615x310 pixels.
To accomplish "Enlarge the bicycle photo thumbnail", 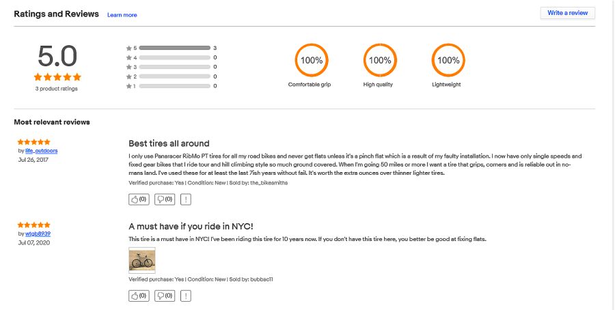I will click(142, 260).
